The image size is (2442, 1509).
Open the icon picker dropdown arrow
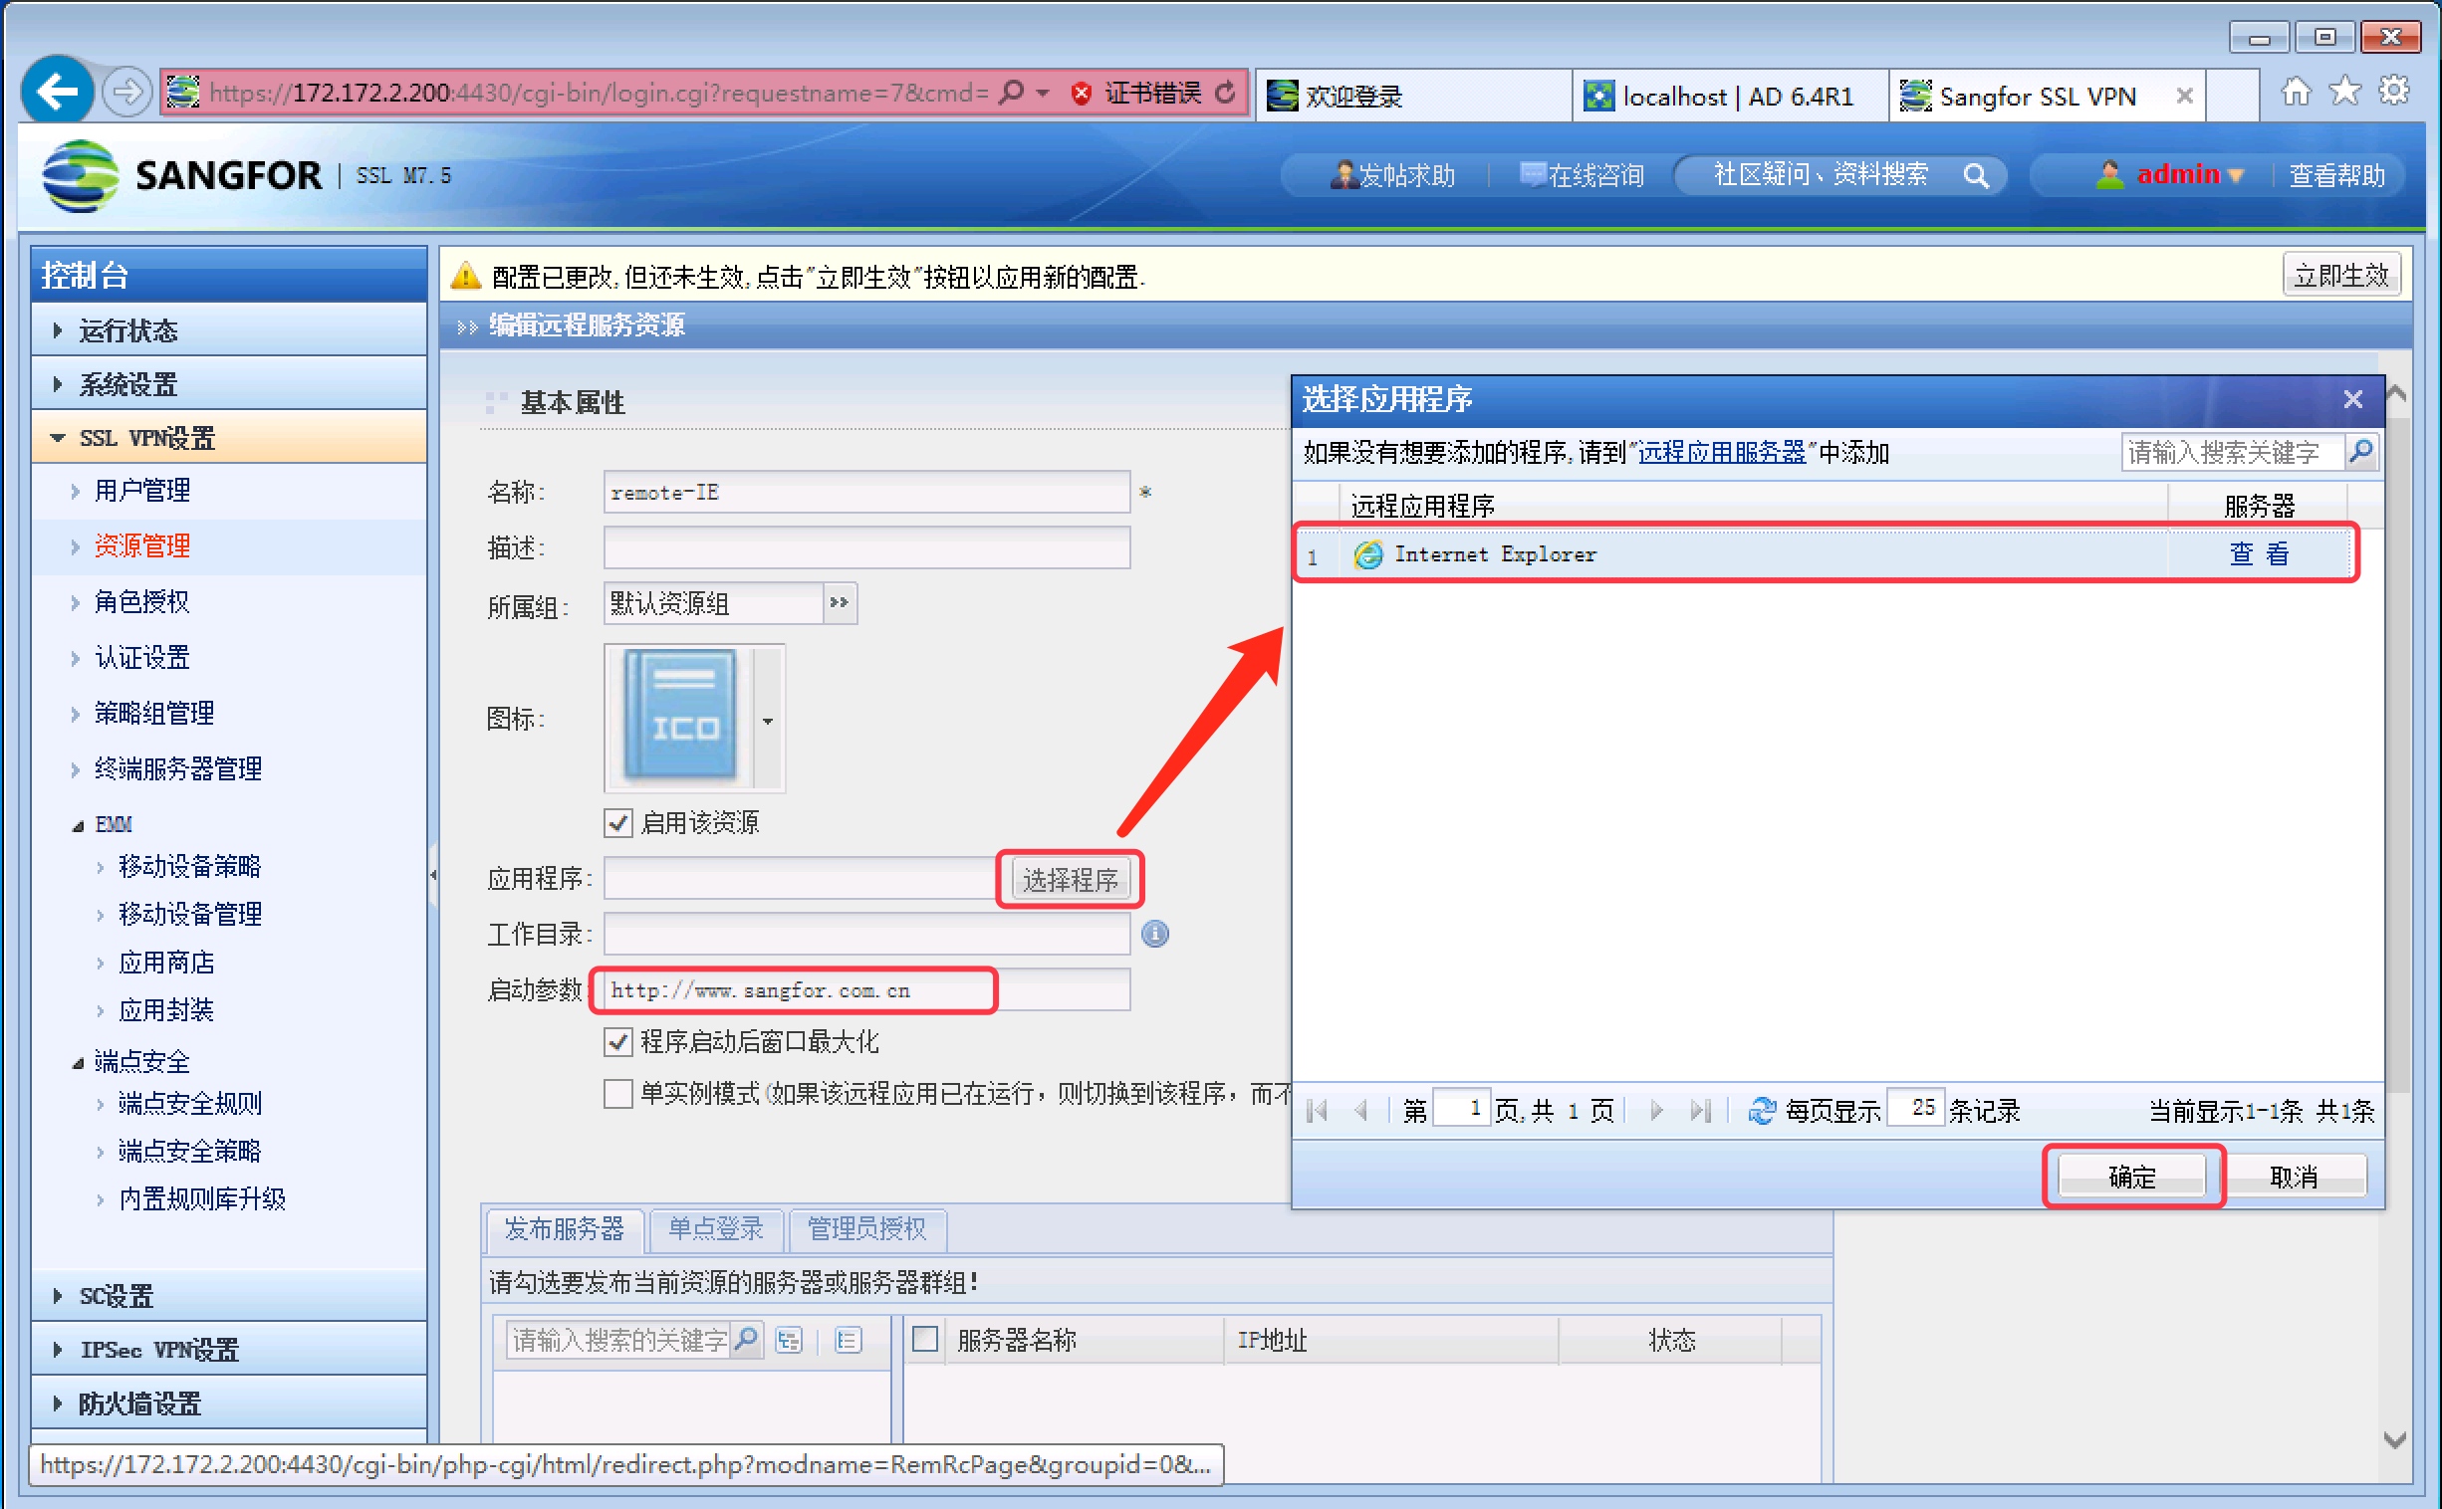(768, 721)
